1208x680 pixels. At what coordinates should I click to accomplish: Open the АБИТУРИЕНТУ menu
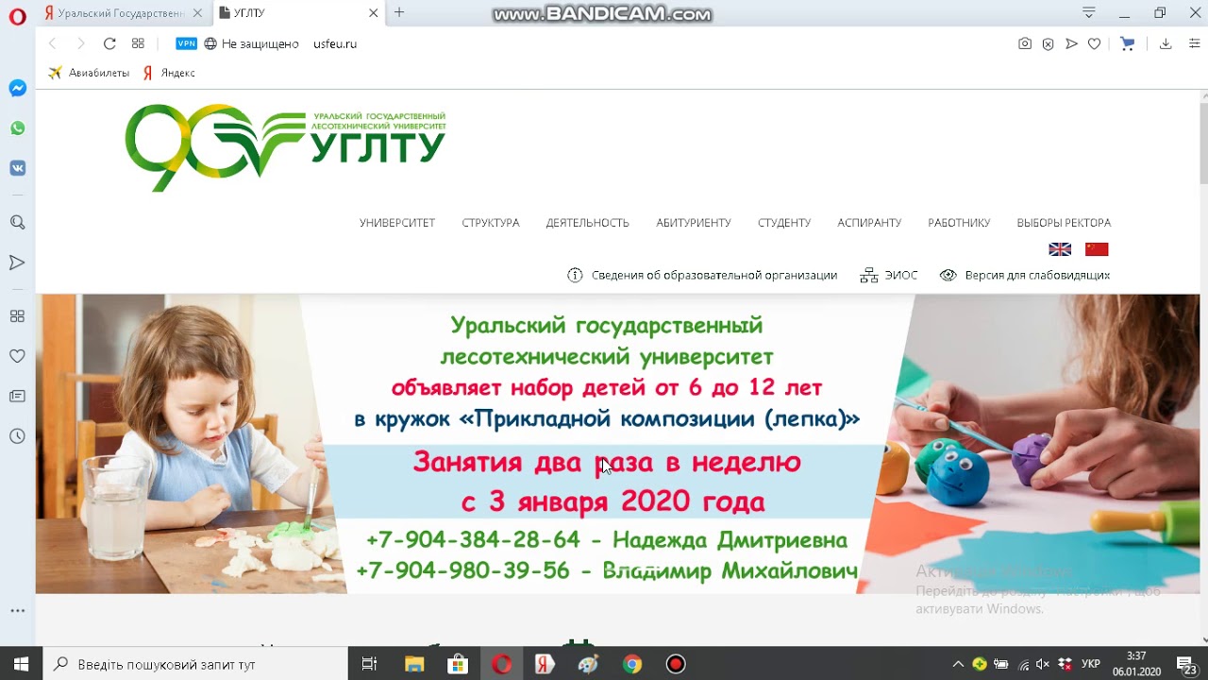click(694, 223)
